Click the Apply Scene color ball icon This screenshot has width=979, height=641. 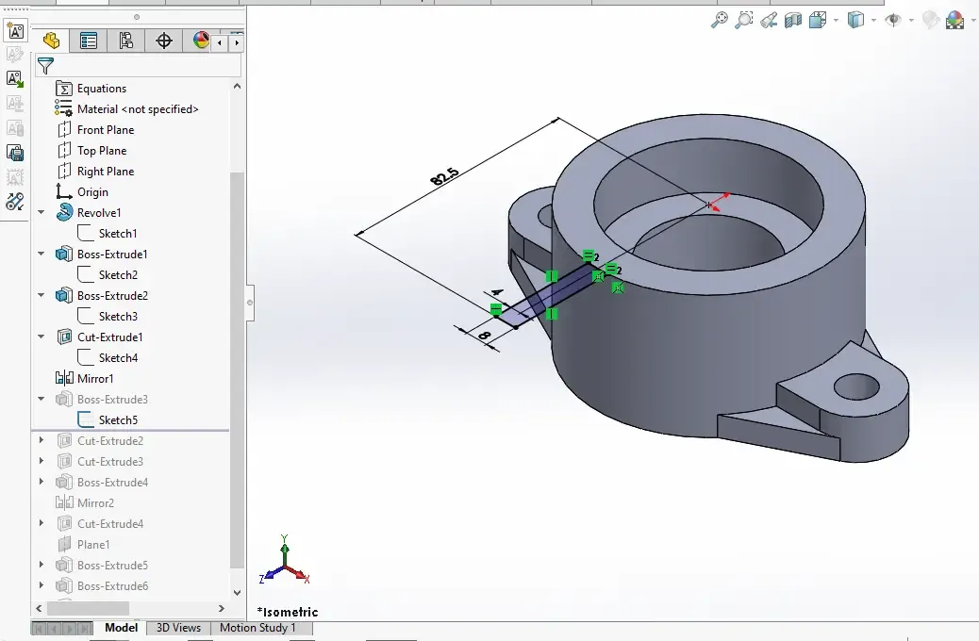[954, 20]
